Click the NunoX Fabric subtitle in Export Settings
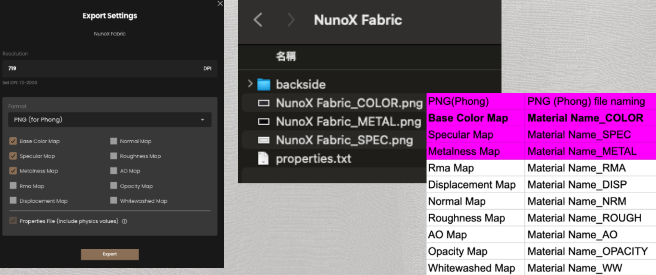This screenshot has height=275, width=656. coord(110,34)
